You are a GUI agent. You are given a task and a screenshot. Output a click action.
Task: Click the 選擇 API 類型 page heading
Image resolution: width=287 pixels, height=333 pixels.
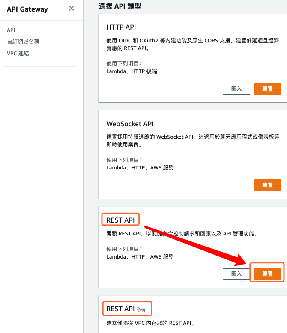[120, 6]
